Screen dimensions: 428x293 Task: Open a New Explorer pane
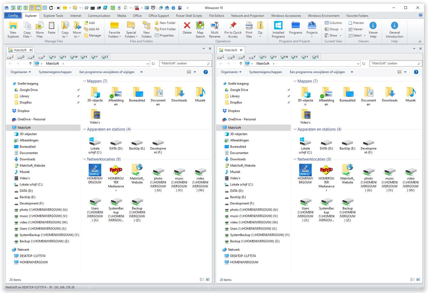(x=13, y=30)
